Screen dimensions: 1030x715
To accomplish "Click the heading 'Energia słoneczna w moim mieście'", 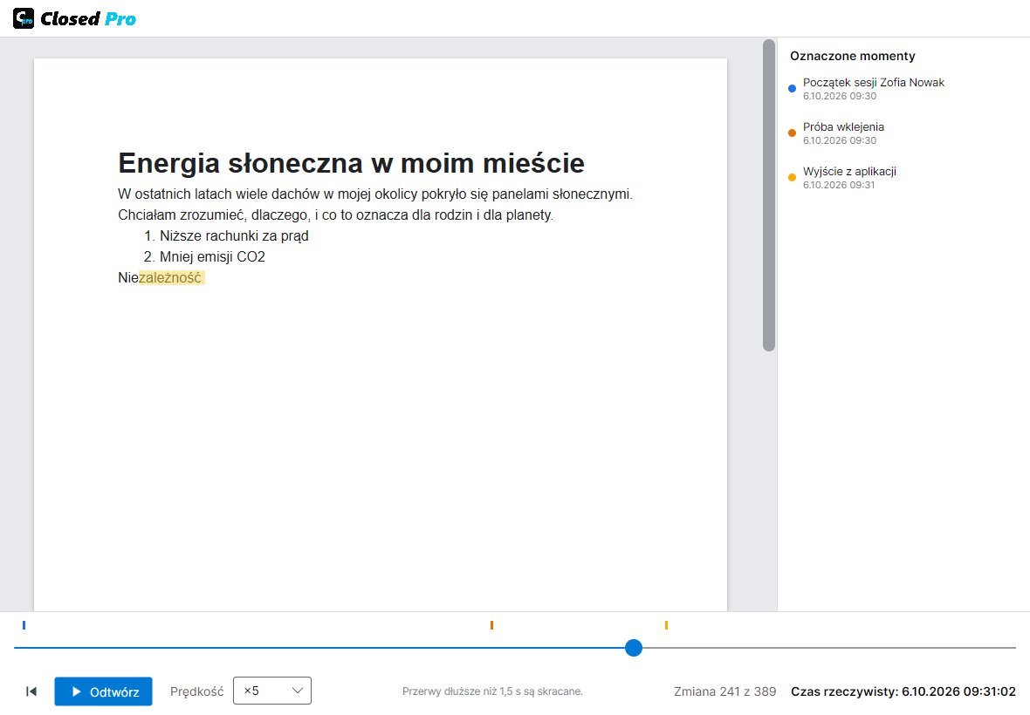I will (x=352, y=163).
